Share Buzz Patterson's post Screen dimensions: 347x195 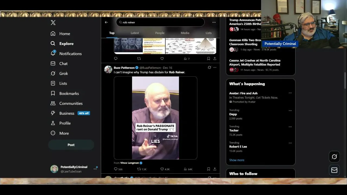pyautogui.click(x=215, y=169)
